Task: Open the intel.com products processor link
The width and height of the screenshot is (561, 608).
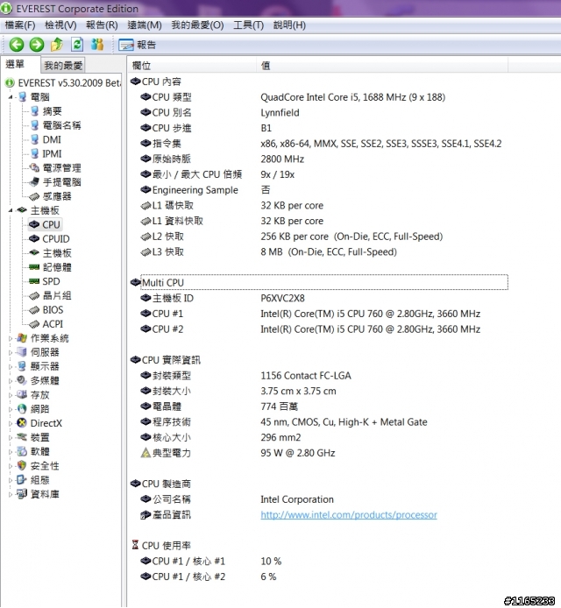Action: (x=349, y=515)
